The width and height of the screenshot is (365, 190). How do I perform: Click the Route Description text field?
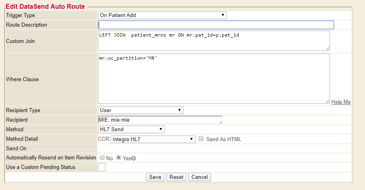pos(216,25)
